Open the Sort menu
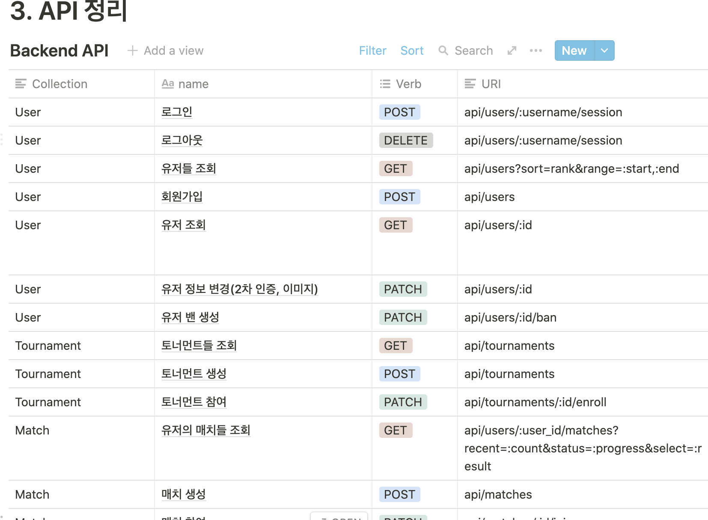The image size is (708, 520). [x=412, y=50]
